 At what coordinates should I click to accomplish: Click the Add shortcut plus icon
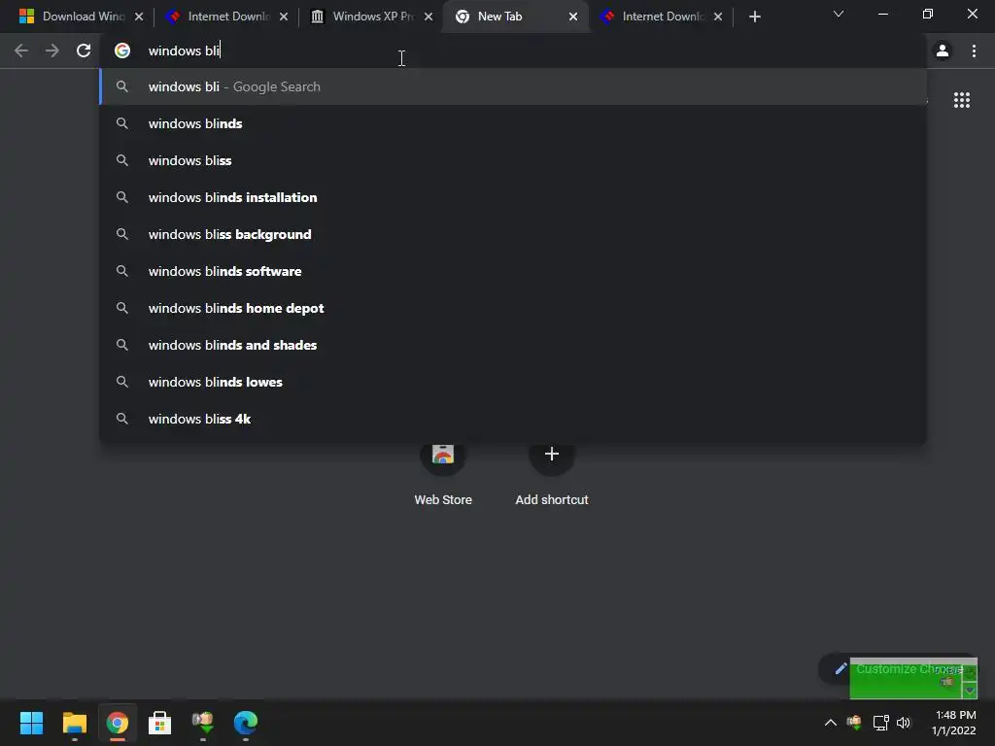pos(552,455)
